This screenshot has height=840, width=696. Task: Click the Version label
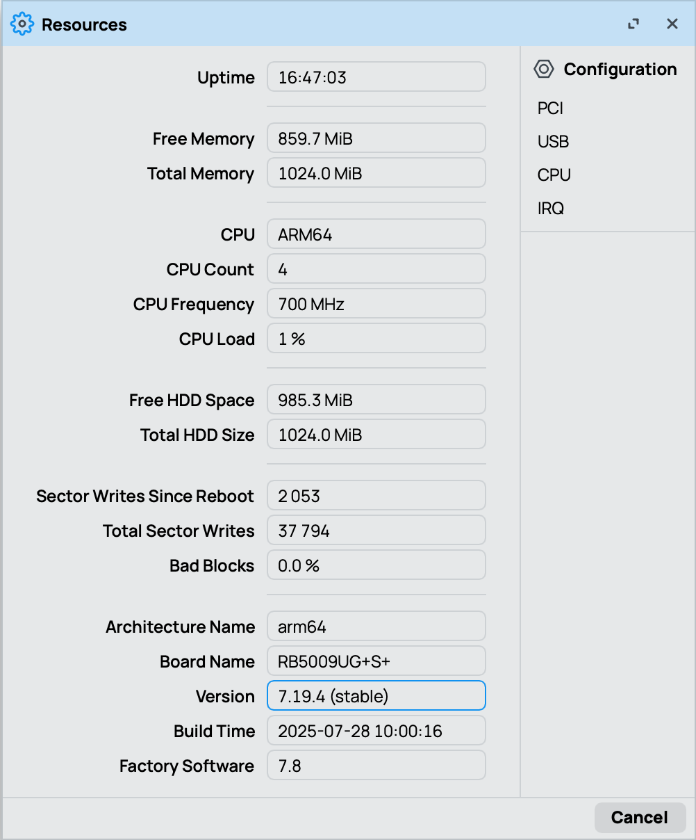point(225,696)
